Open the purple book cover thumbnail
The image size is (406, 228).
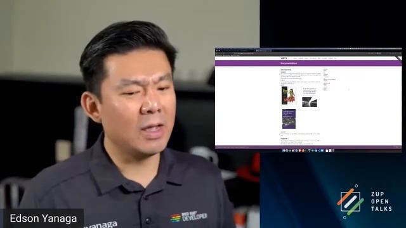click(x=289, y=118)
